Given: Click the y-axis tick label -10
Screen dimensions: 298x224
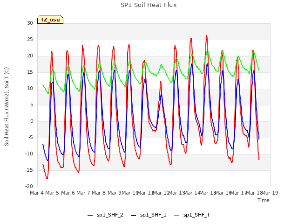Looking at the screenshot, I should 29,154.
